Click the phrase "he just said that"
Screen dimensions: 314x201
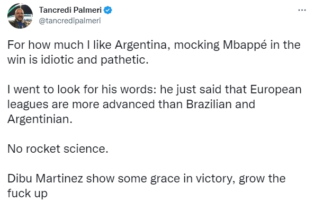coord(203,90)
